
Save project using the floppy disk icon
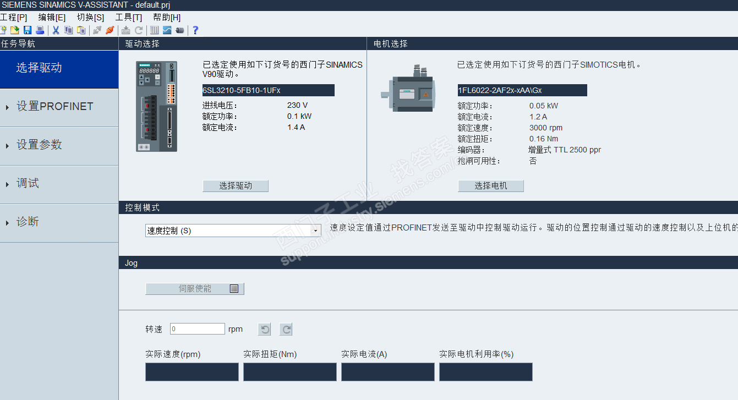[x=28, y=30]
